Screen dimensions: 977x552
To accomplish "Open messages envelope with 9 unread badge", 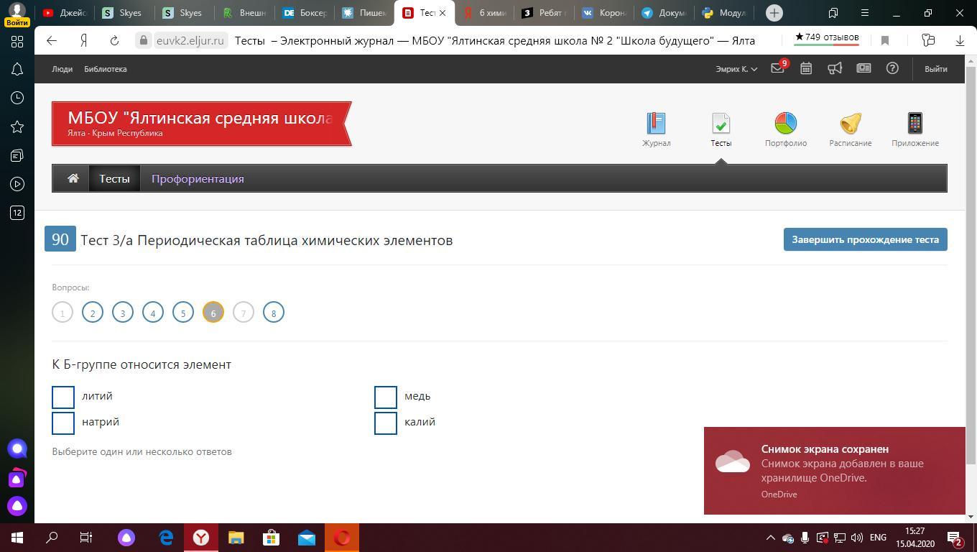I will (x=777, y=68).
